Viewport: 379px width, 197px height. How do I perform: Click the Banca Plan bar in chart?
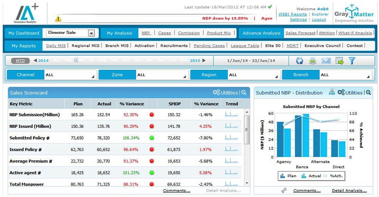[x=298, y=136]
